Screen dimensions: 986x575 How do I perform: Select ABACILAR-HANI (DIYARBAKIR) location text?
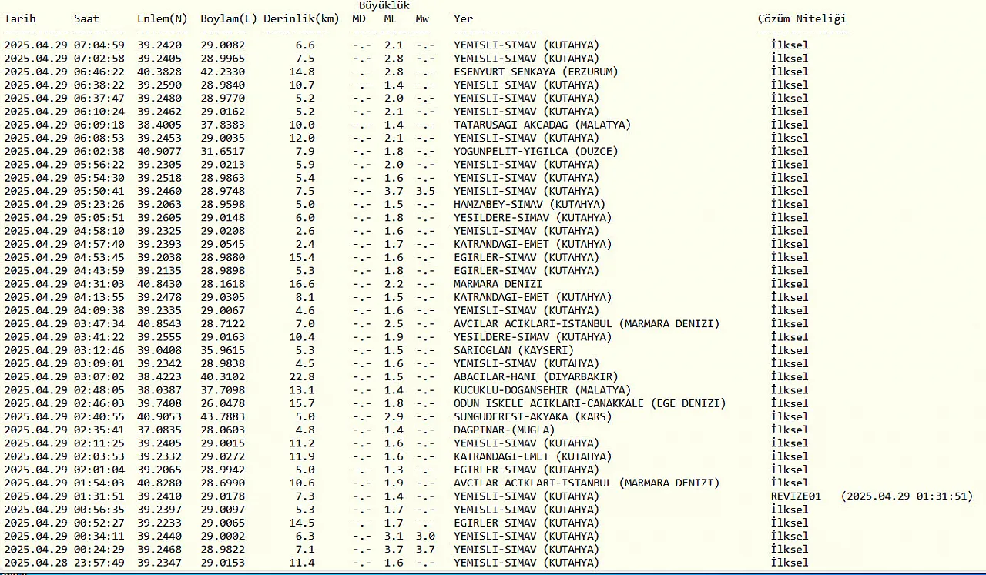click(536, 376)
